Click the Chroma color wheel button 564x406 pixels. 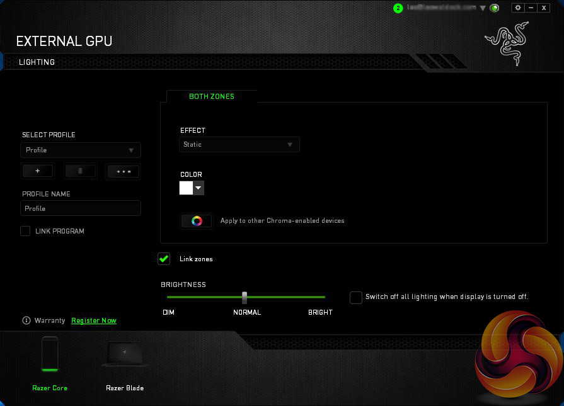(x=197, y=220)
